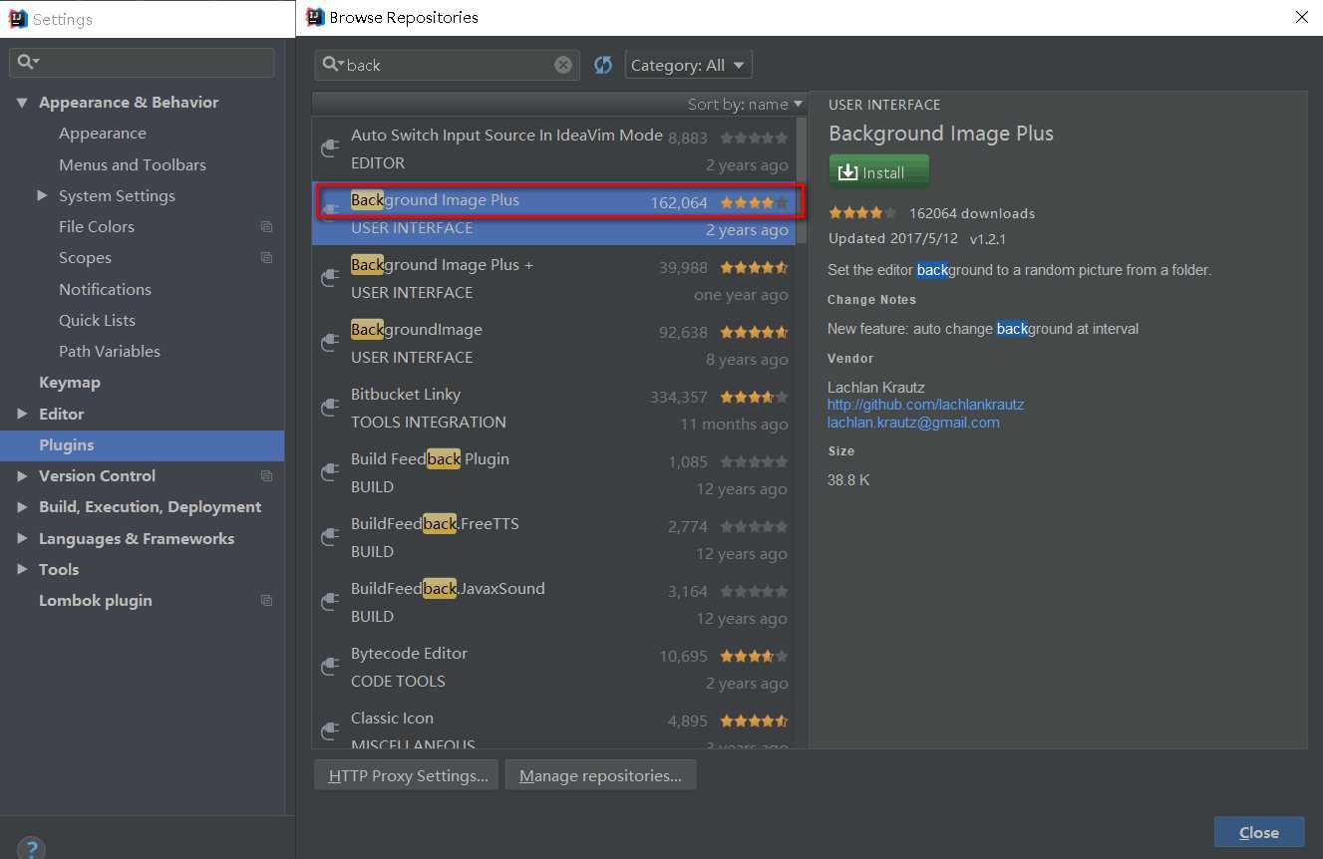The height and width of the screenshot is (859, 1323).
Task: Open Path Variables settings
Action: (x=110, y=352)
